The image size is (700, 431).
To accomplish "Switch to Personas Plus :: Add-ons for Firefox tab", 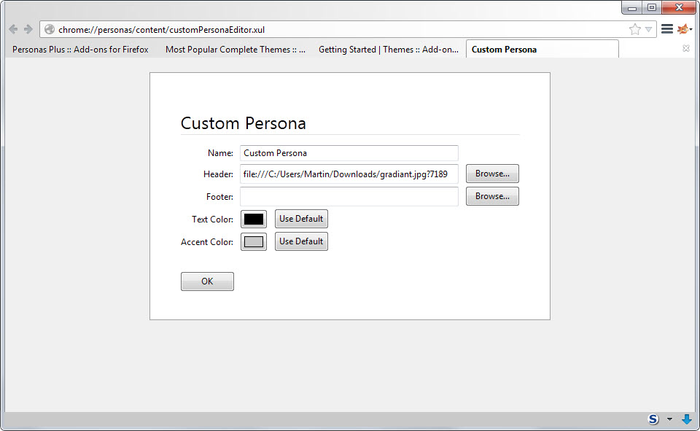I will point(80,50).
